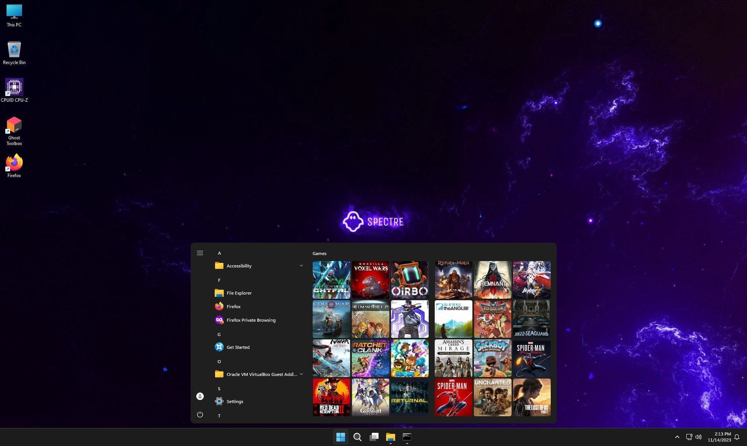Open the Recycle Bin desktop icon

pos(14,53)
